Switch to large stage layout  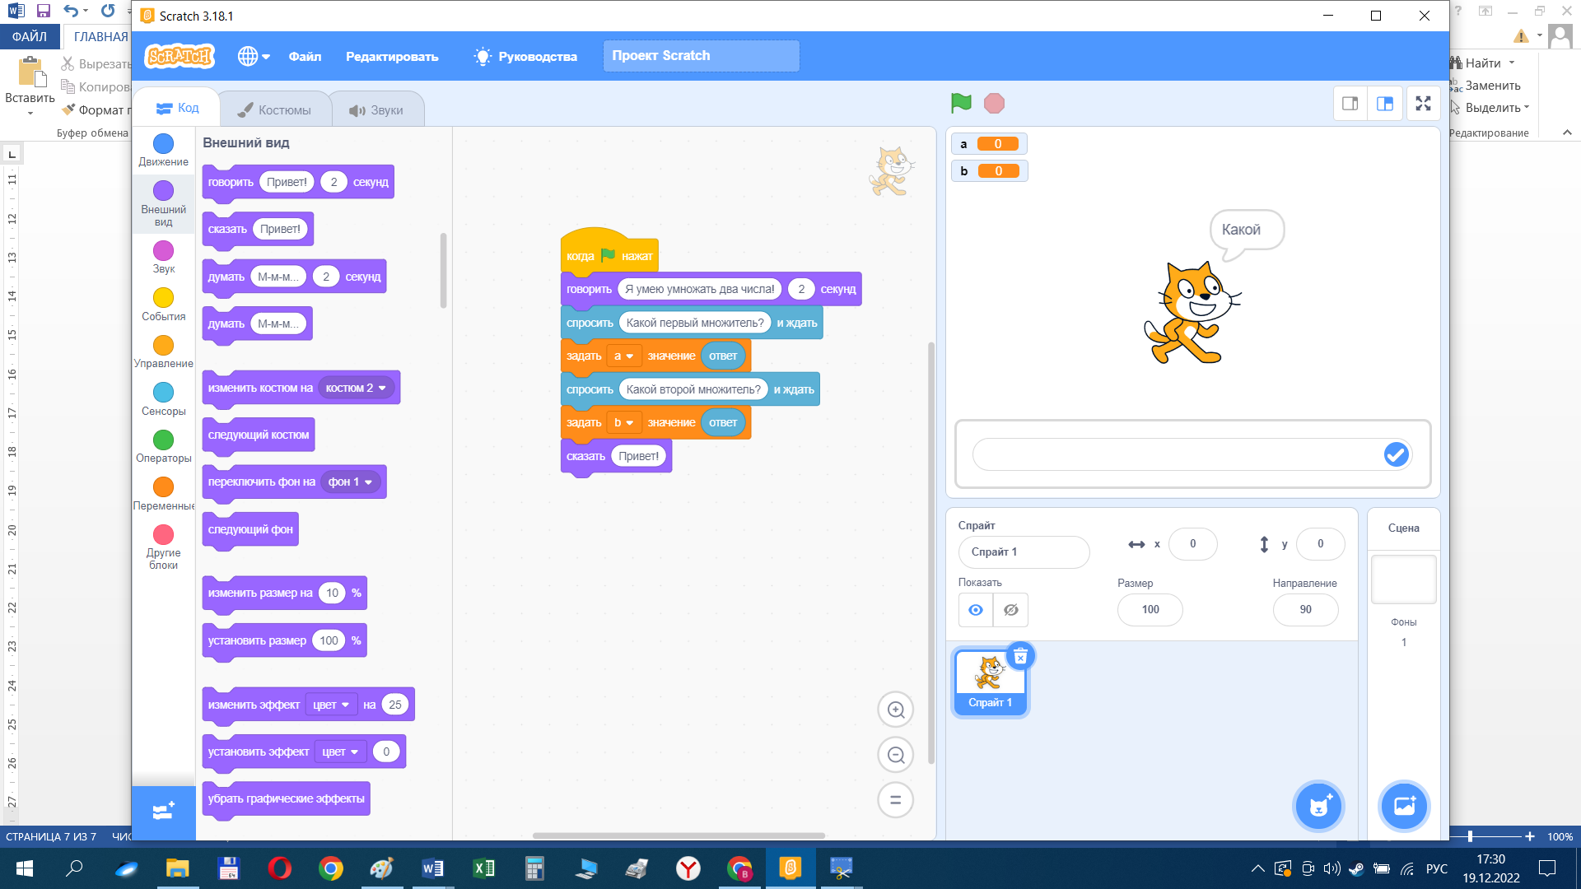tap(1385, 104)
